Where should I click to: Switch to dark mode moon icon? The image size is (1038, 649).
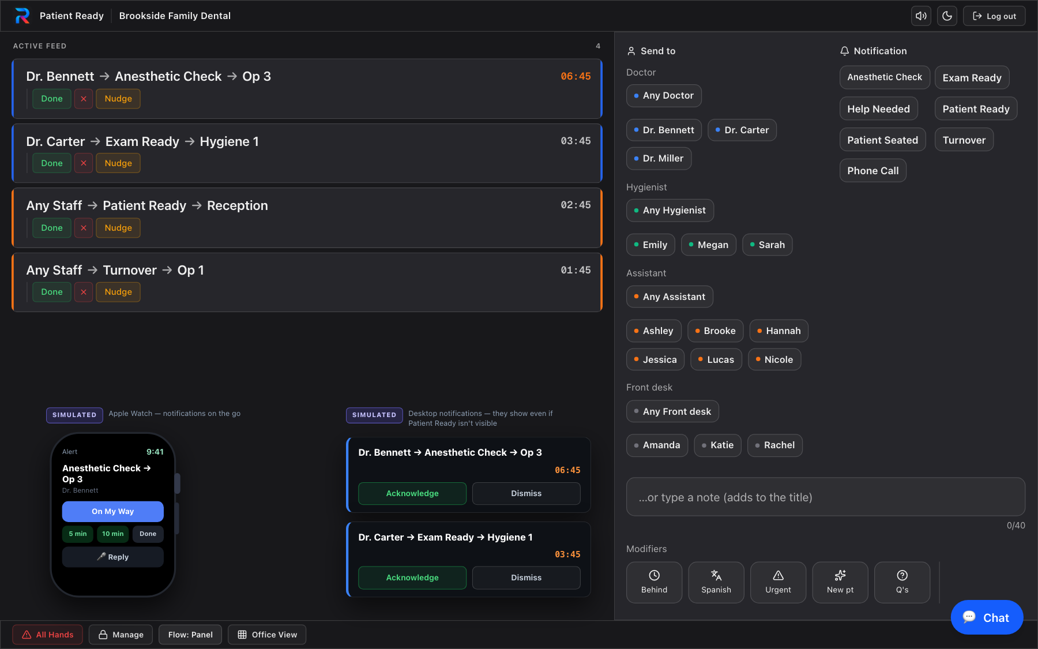tap(947, 16)
